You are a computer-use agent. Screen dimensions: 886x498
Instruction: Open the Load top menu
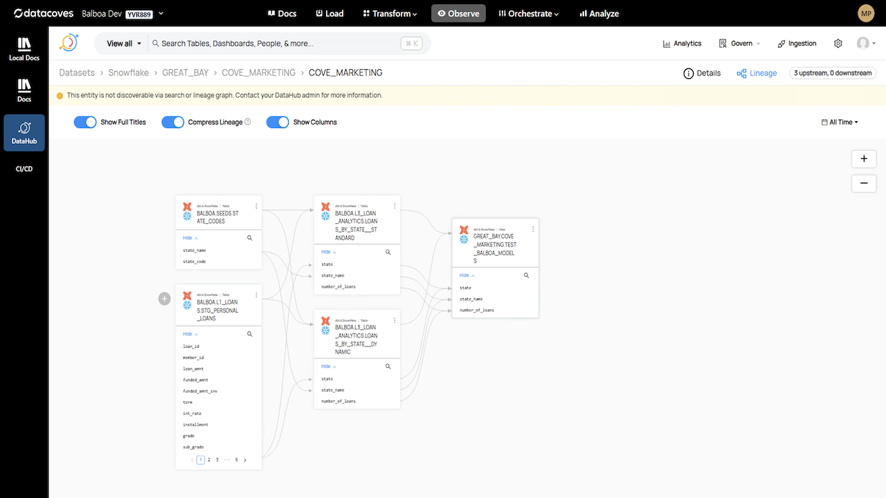pos(329,13)
